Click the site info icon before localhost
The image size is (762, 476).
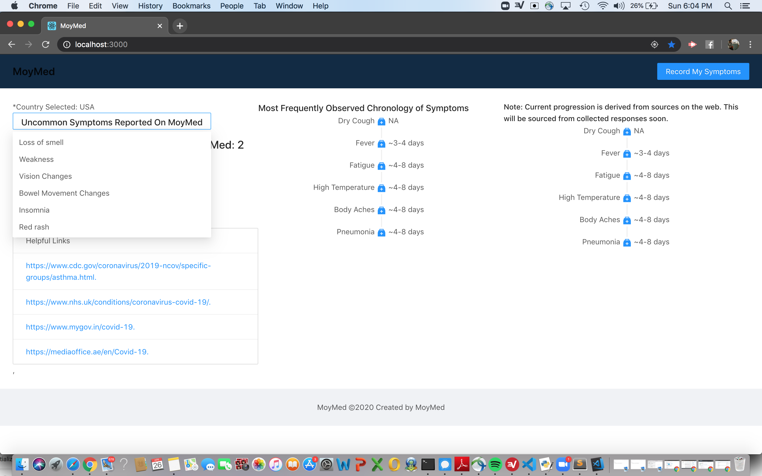[67, 44]
